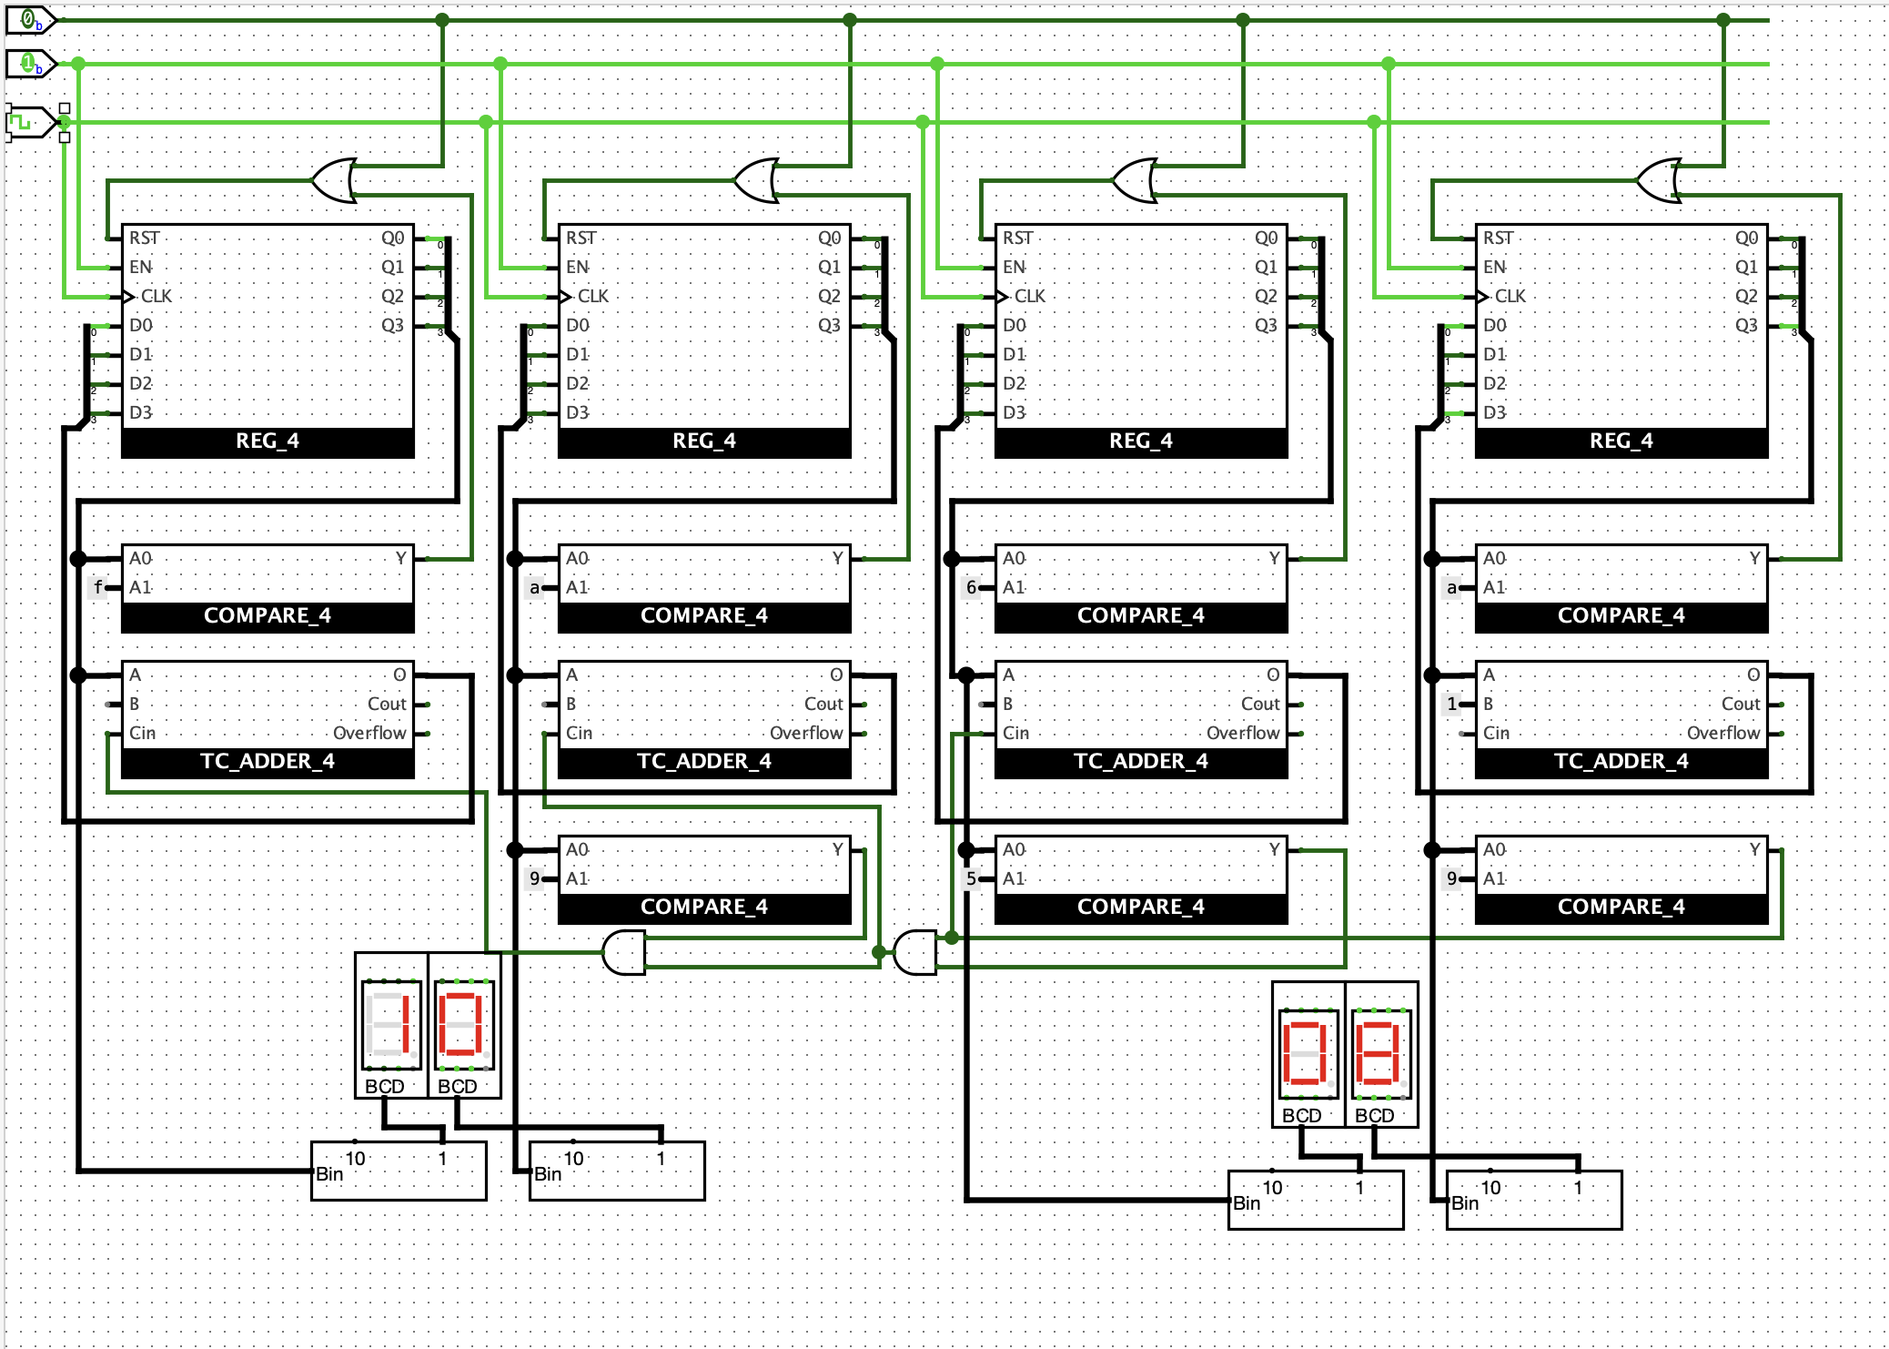Image resolution: width=1889 pixels, height=1349 pixels.
Task: Select the seven-segment display showing 1
Action: 391,1025
